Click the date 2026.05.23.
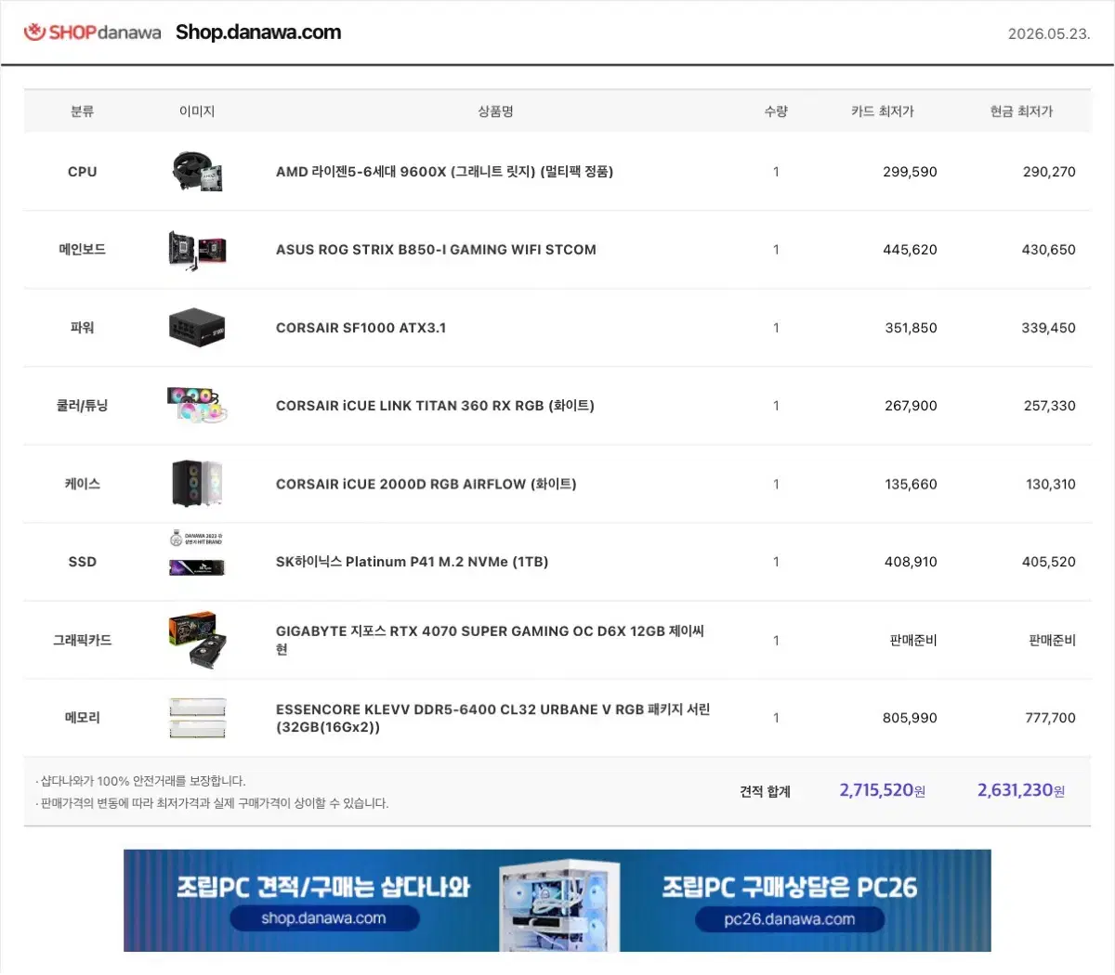Screen dimensions: 1115x975 coord(1049,33)
